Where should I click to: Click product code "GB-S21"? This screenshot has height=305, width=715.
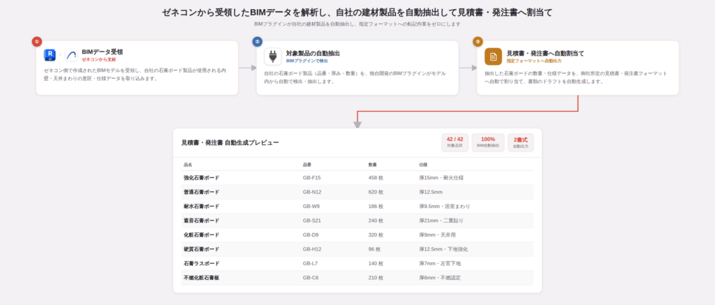coord(312,221)
